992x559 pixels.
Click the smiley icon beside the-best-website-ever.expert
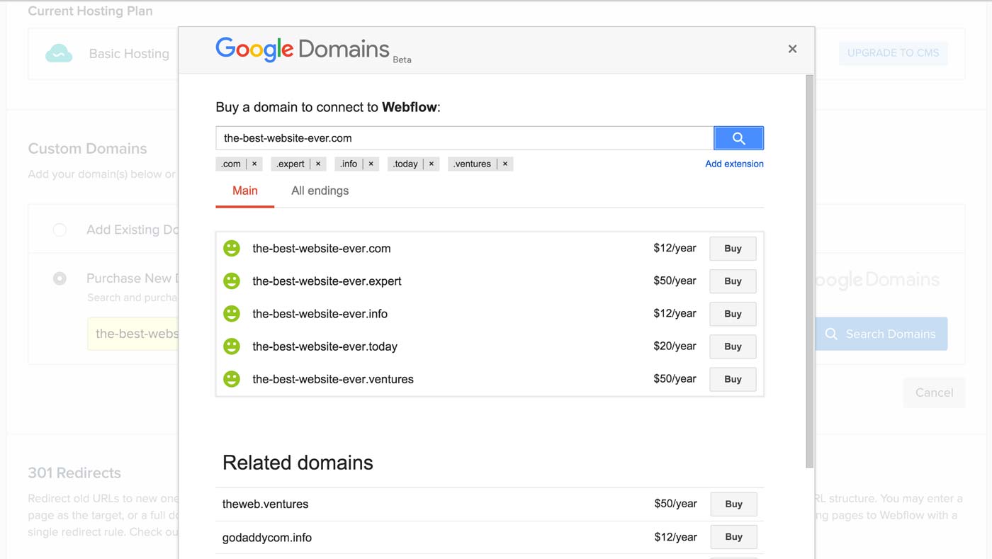point(232,281)
